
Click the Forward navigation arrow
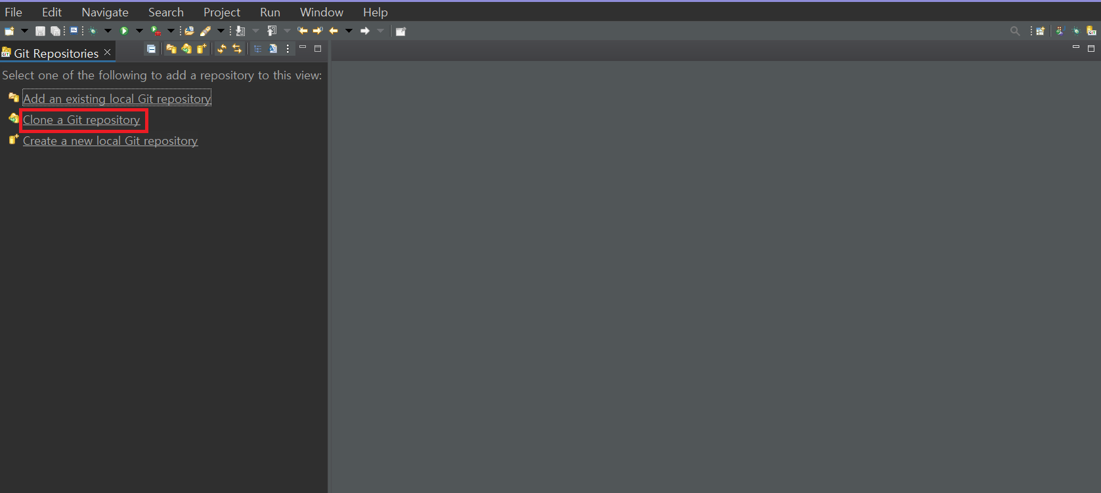(365, 31)
